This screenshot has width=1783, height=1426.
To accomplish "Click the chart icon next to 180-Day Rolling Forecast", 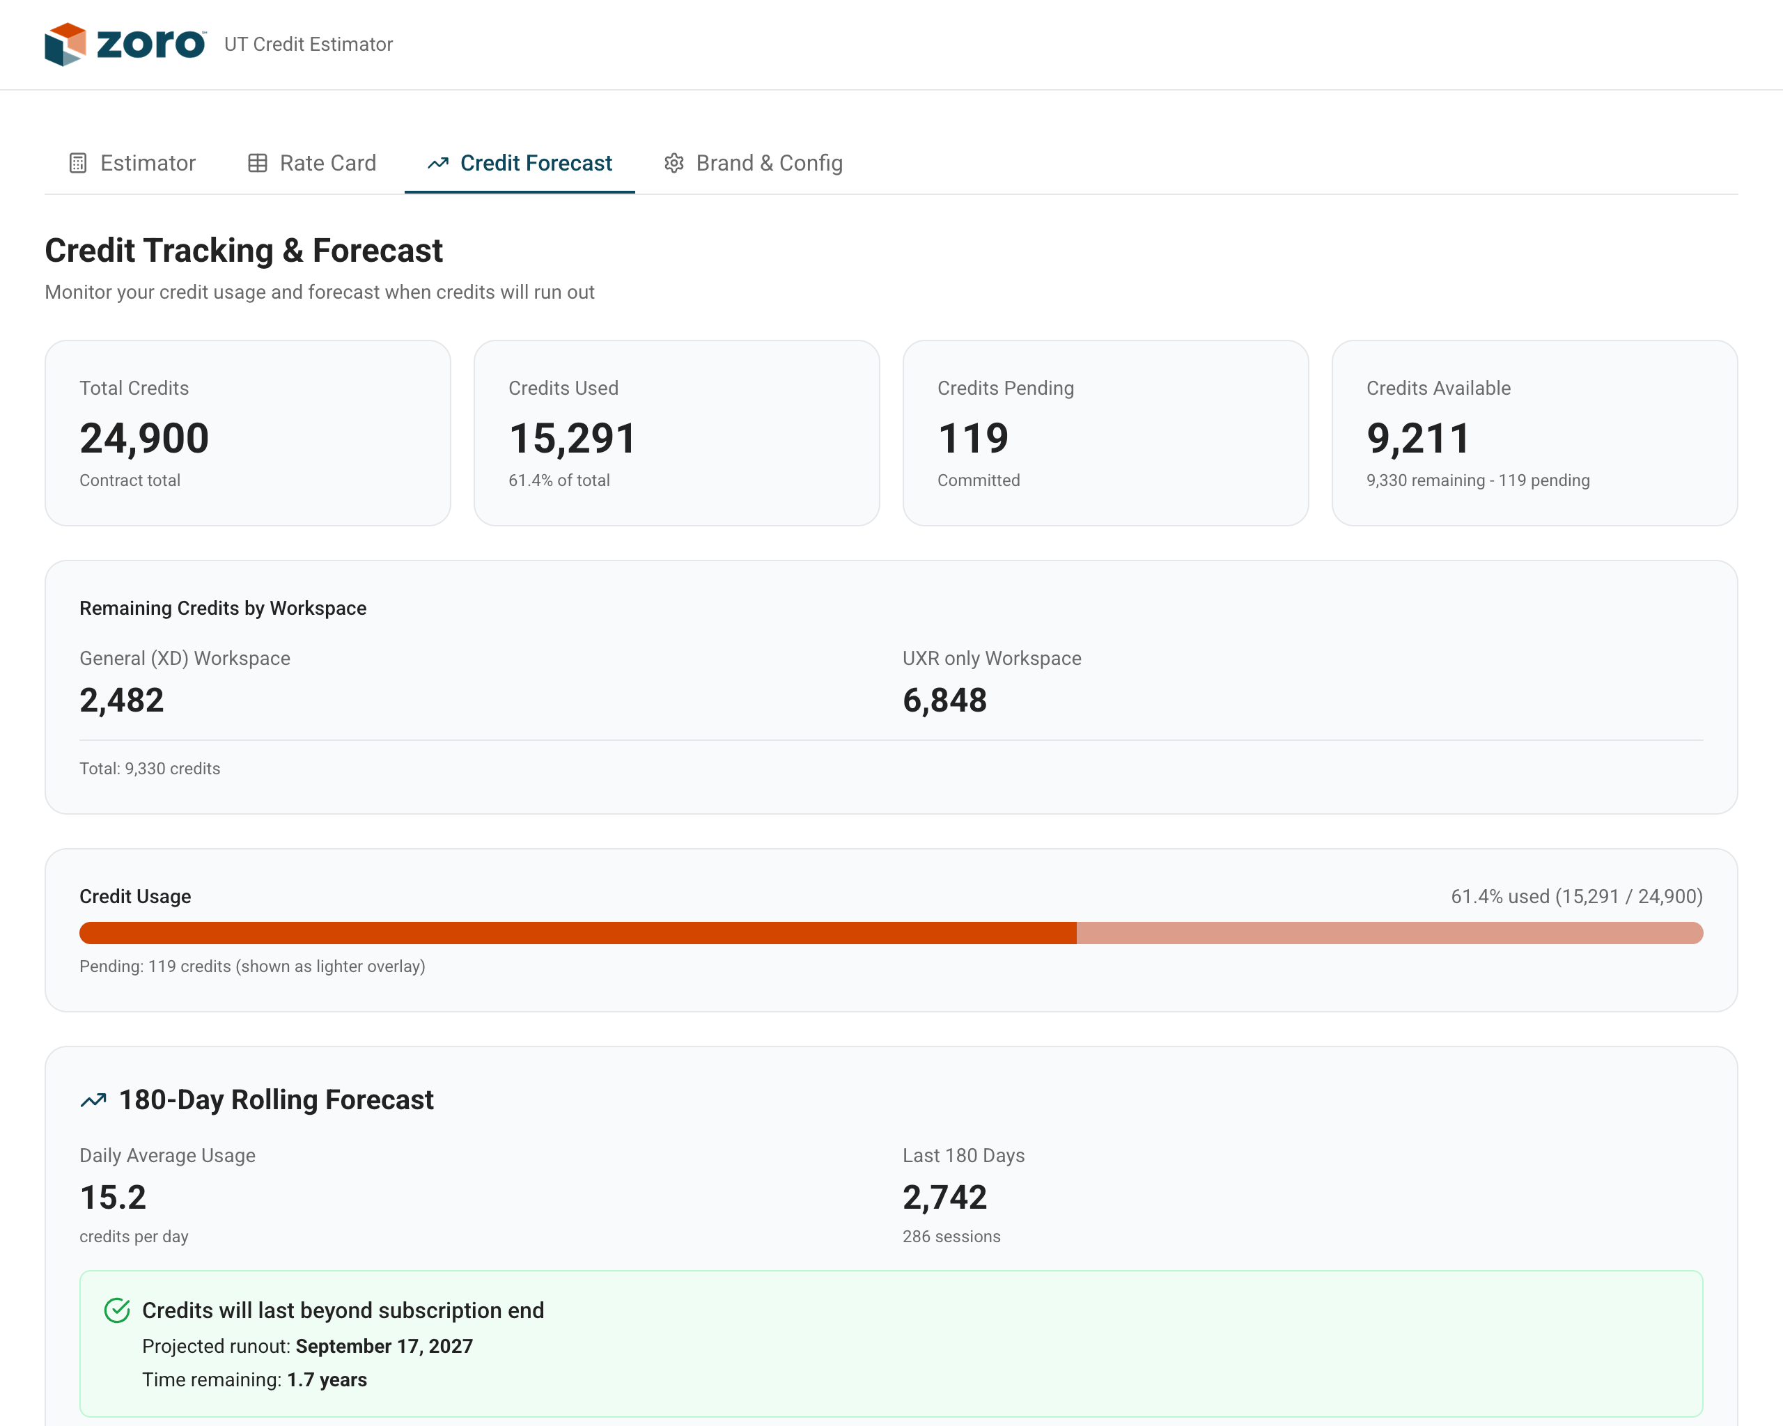I will (x=93, y=1099).
